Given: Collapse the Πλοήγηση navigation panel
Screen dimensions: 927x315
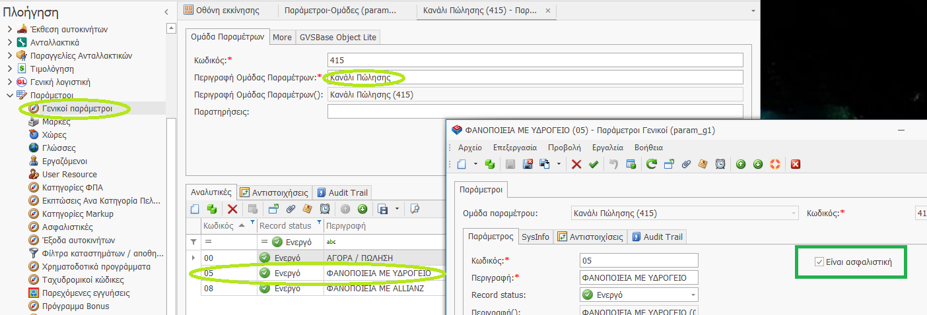Looking at the screenshot, I should [x=166, y=12].
